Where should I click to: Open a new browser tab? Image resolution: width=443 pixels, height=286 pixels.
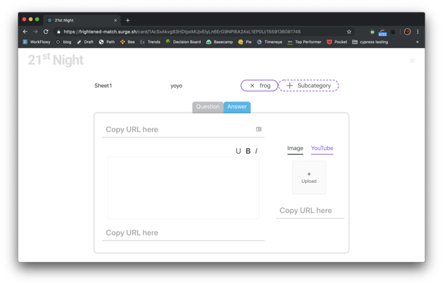(x=127, y=20)
